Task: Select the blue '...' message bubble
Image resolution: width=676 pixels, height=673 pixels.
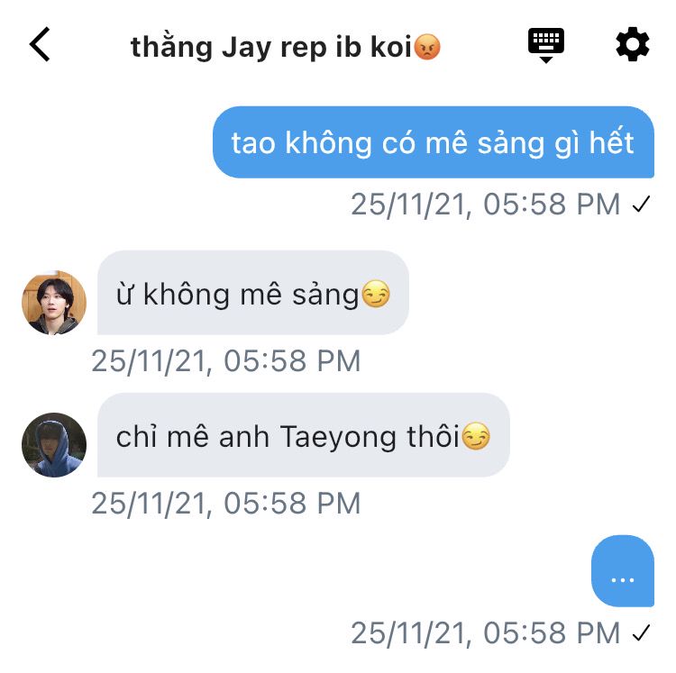Action: tap(623, 571)
